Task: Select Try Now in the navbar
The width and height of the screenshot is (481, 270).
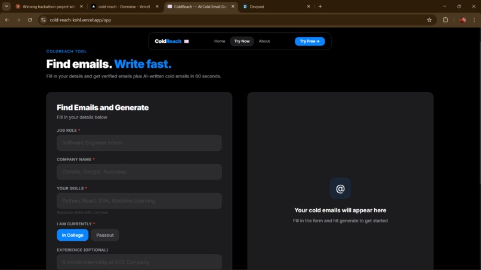Action: click(242, 41)
